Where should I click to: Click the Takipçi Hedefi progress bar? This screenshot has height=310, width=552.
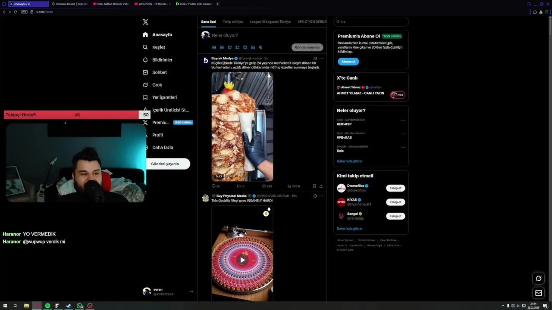point(77,115)
